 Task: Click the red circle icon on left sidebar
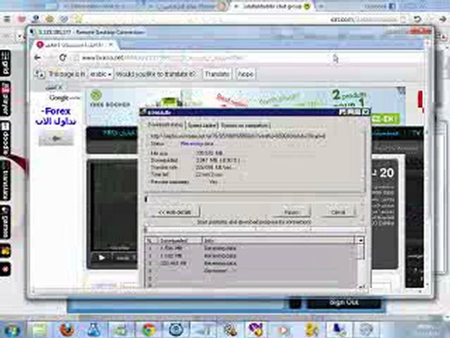click(5, 269)
